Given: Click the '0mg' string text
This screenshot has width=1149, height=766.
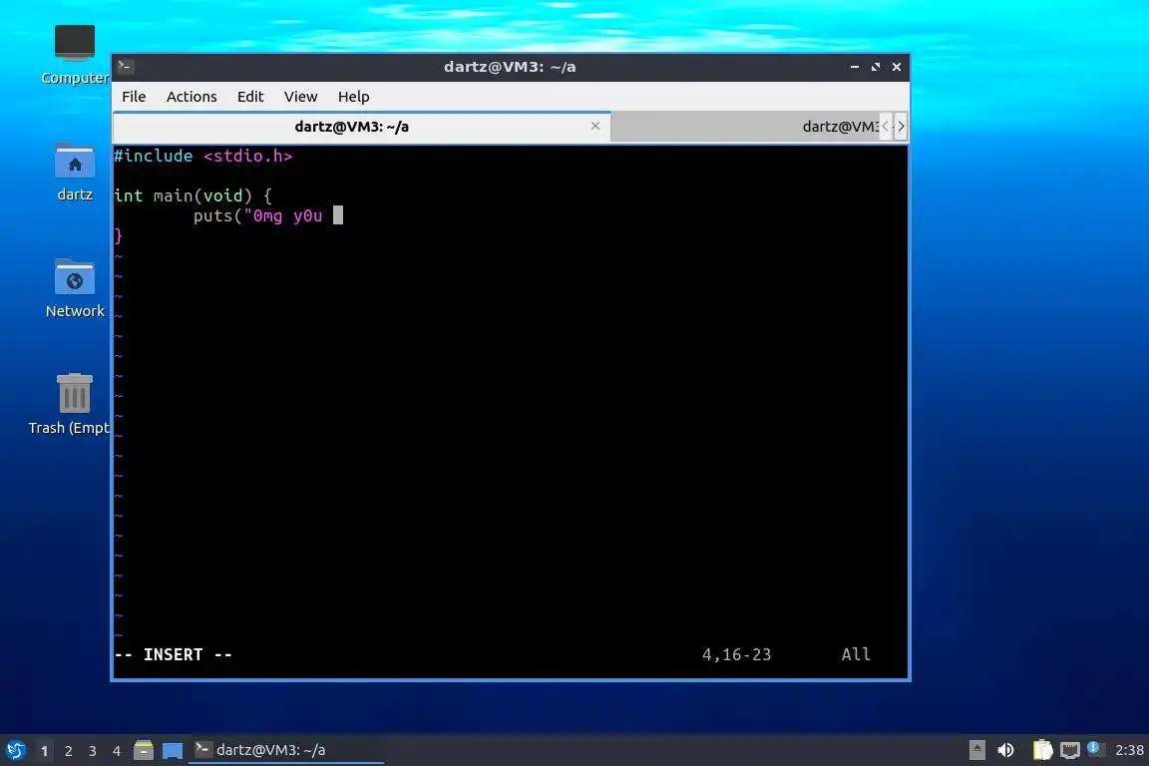Looking at the screenshot, I should [x=267, y=216].
